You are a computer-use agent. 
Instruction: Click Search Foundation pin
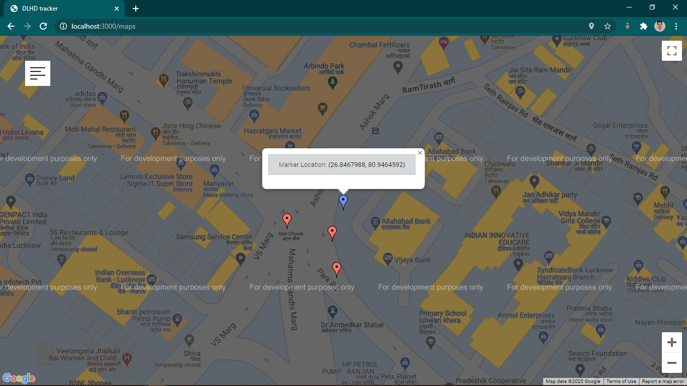[580, 370]
